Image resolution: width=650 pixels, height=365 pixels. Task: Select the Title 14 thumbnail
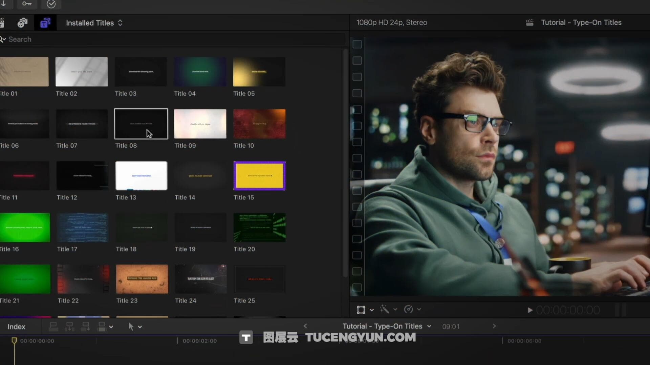200,176
